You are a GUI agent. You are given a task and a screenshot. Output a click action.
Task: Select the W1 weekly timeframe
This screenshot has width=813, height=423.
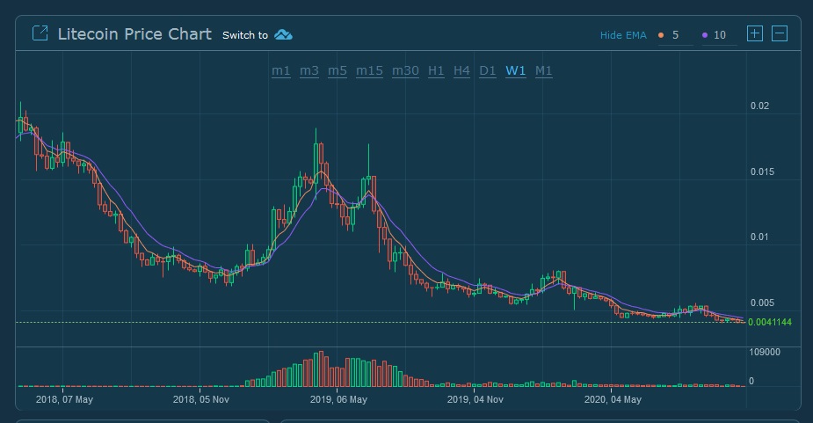coord(515,70)
